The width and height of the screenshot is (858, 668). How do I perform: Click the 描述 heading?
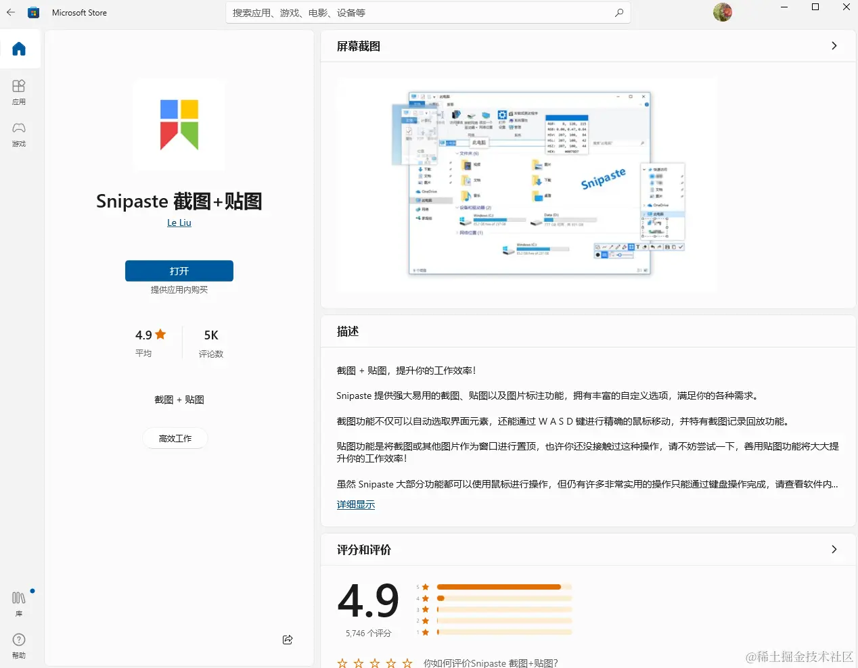(x=348, y=331)
